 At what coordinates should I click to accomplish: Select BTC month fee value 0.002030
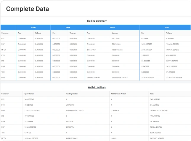point(91,39)
